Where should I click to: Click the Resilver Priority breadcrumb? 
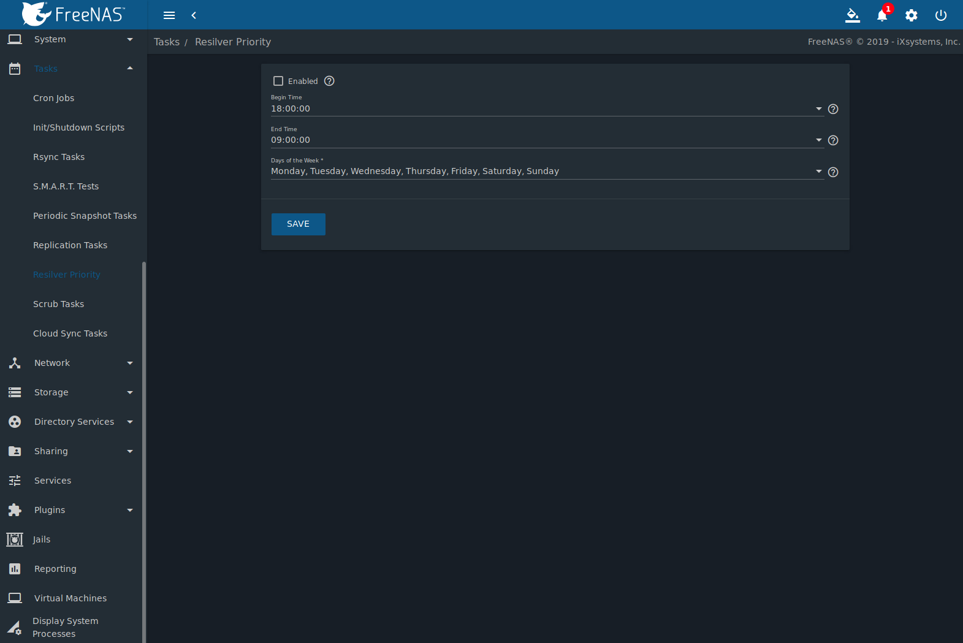pos(233,42)
